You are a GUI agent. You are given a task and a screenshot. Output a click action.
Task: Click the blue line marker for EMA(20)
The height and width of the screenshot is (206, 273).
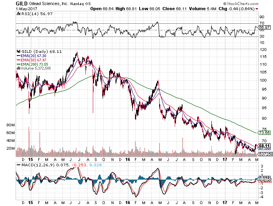click(18, 56)
